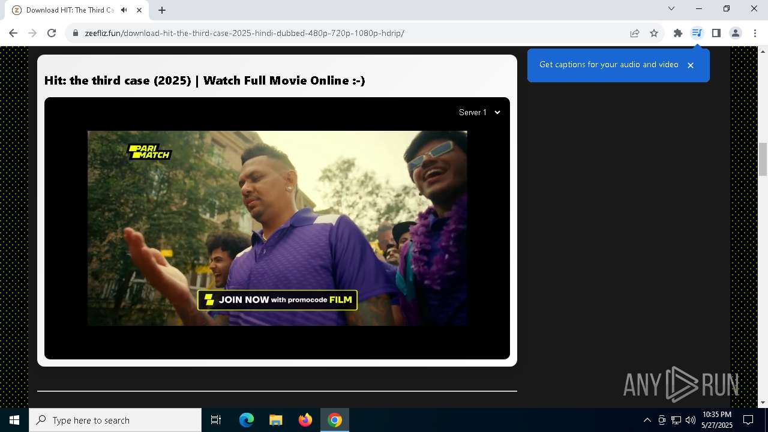Dismiss the captions notification popup

pyautogui.click(x=691, y=65)
